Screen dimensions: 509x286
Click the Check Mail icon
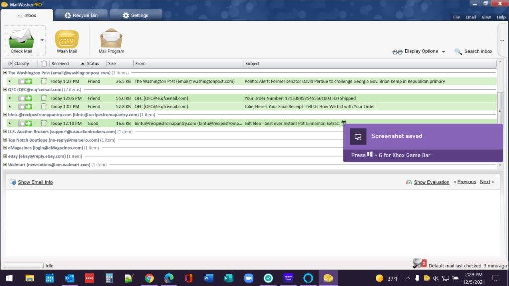21,38
